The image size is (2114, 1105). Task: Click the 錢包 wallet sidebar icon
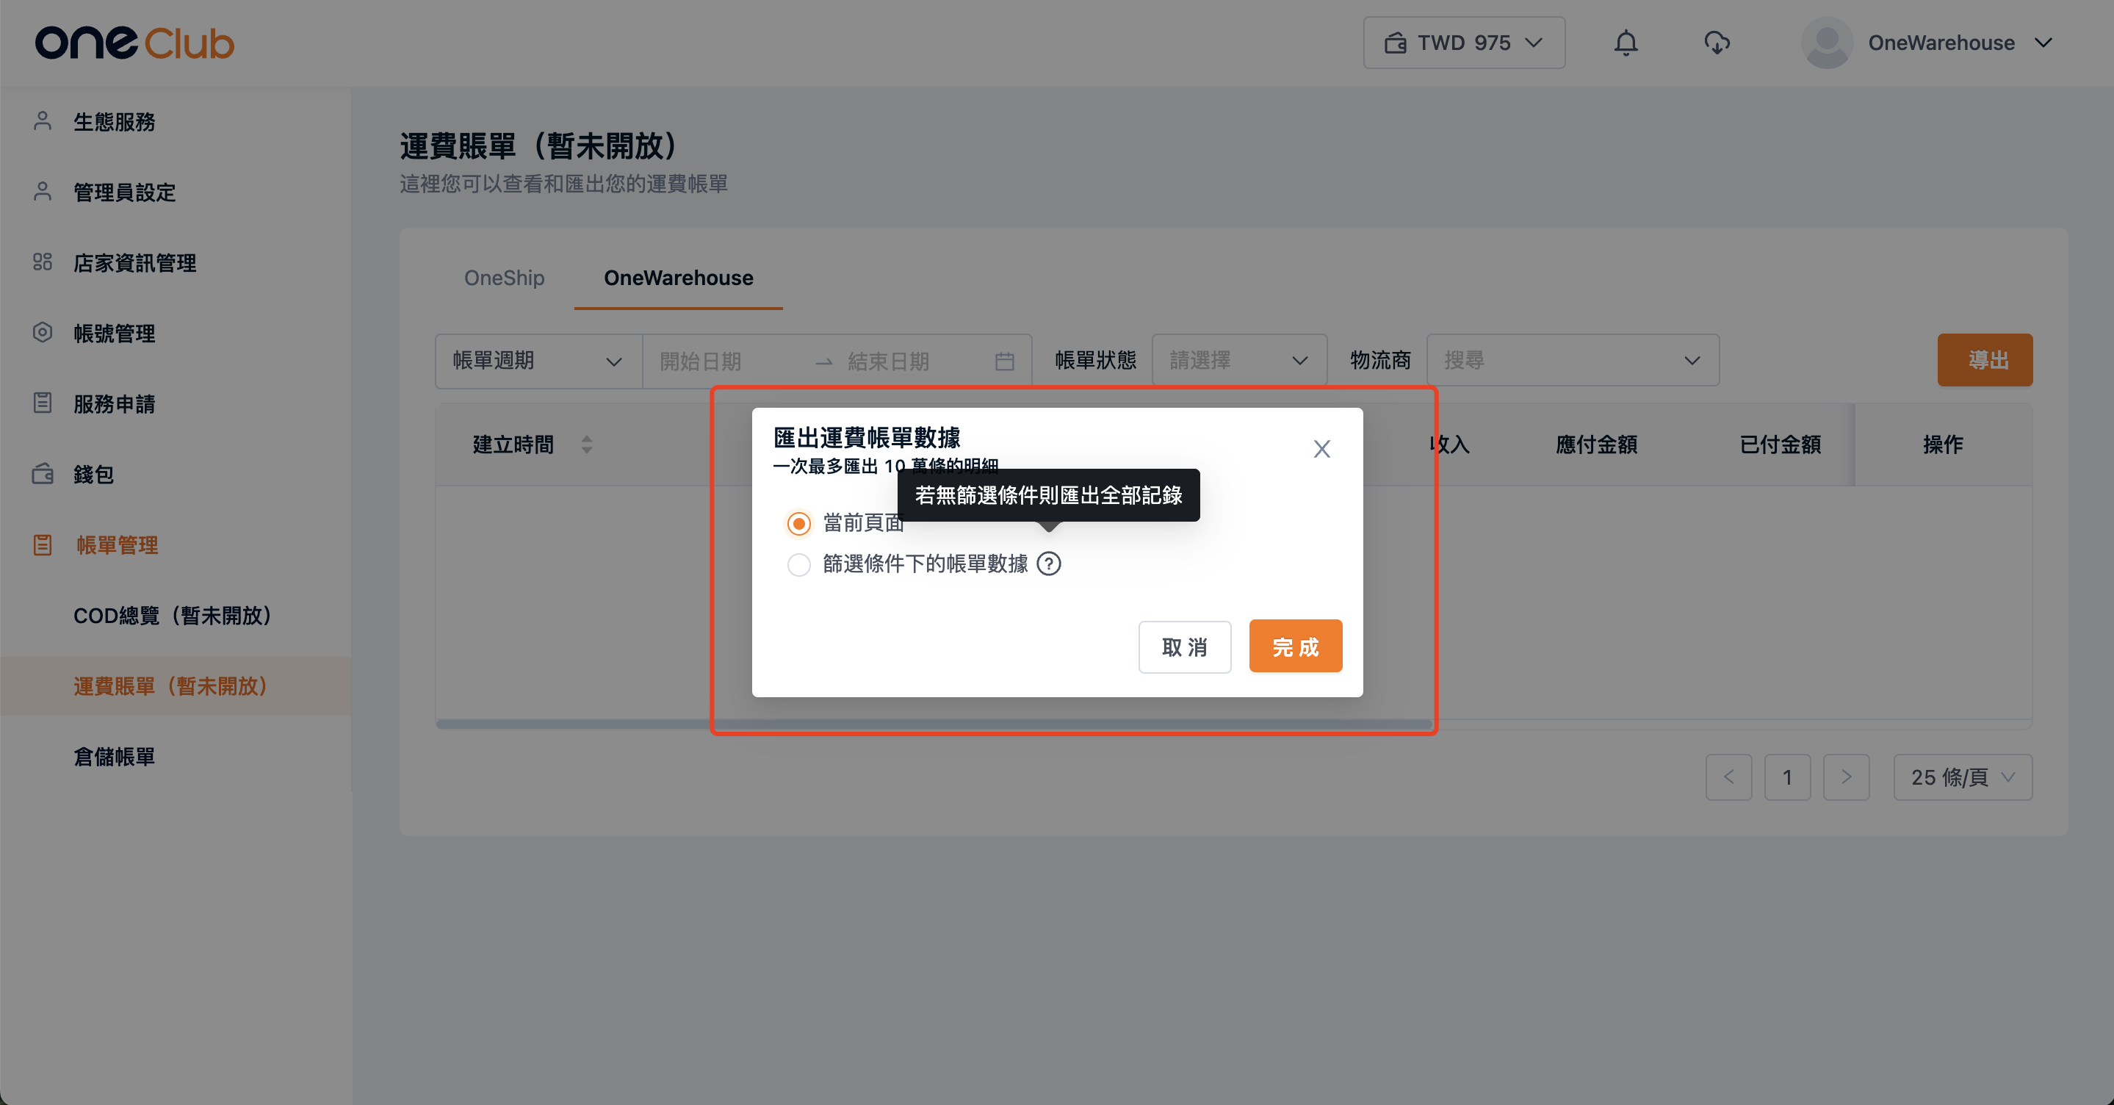click(43, 475)
